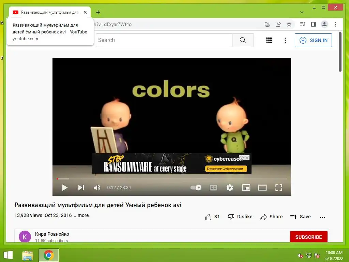Open a new browser tab
The width and height of the screenshot is (349, 262).
[x=98, y=12]
